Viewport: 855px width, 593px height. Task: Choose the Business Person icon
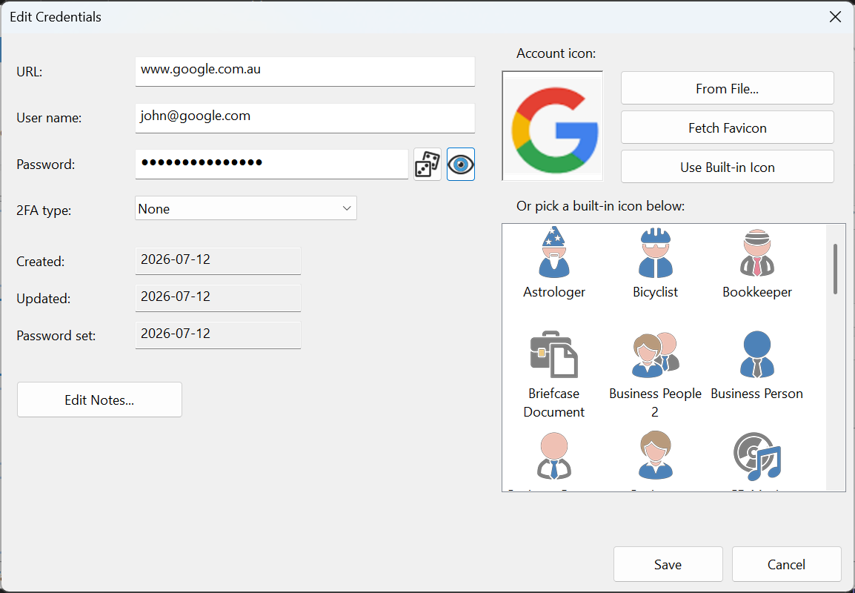(x=757, y=354)
